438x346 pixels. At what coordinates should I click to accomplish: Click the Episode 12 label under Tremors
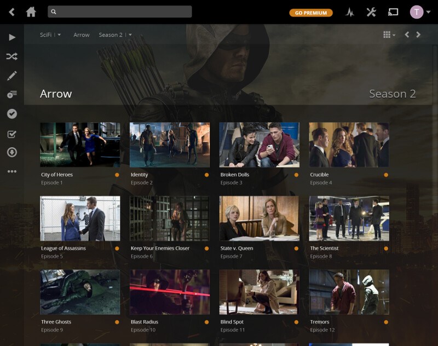click(322, 330)
